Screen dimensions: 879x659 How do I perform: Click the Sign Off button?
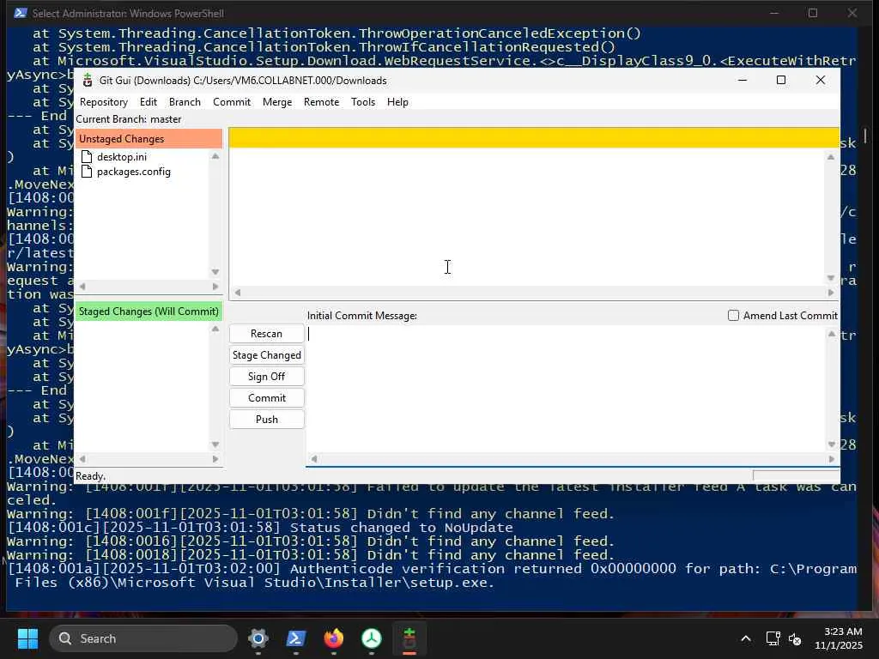tap(266, 376)
